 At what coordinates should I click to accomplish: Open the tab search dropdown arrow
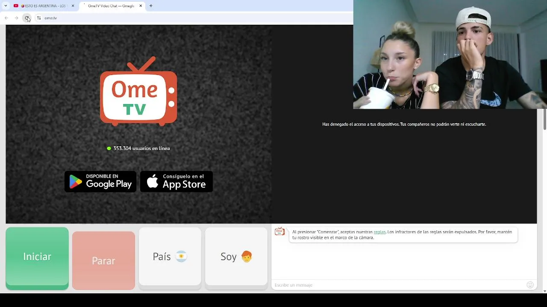[6, 6]
